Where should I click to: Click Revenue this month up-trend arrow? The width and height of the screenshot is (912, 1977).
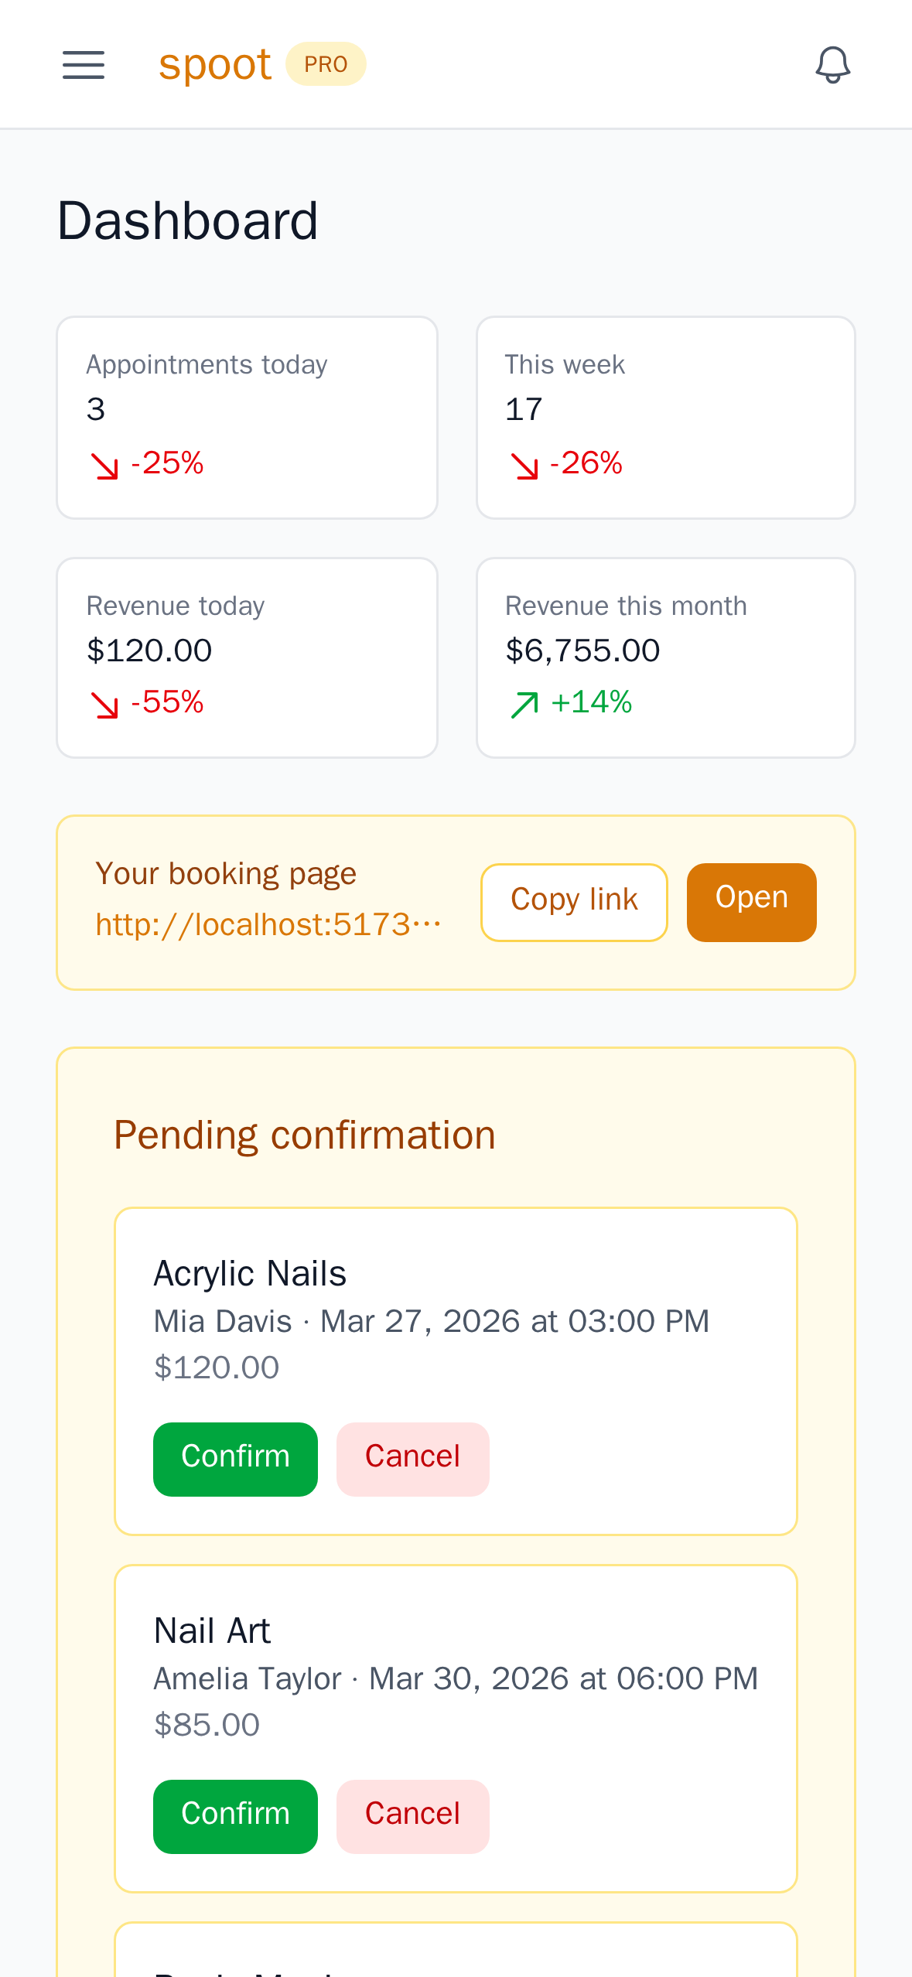(524, 705)
